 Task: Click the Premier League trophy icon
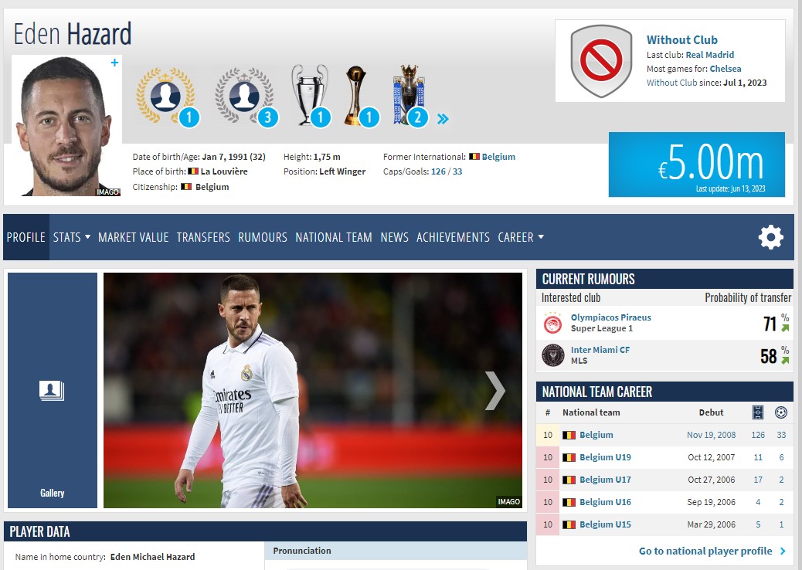pos(406,94)
